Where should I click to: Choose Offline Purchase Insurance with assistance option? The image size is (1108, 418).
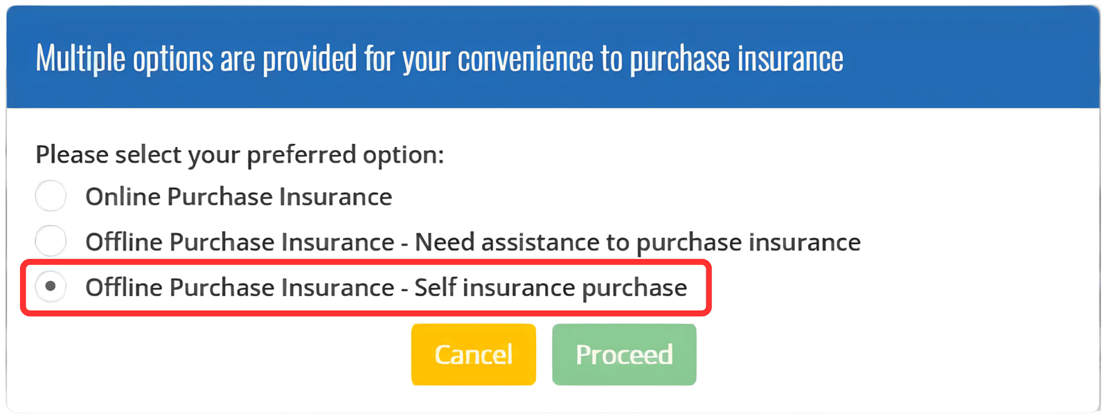coord(50,241)
